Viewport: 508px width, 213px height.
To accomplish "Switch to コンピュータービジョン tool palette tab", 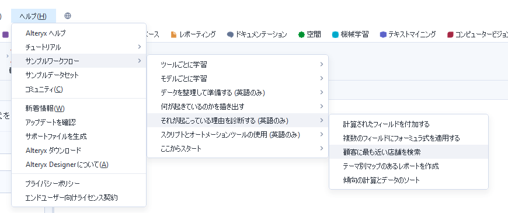I will pos(477,34).
